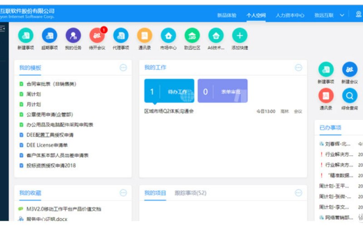Click the 我的工作 panel title
Screen dimensions: 363x227
point(155,67)
